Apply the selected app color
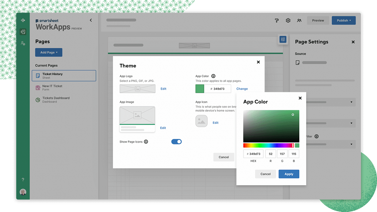 pyautogui.click(x=289, y=174)
